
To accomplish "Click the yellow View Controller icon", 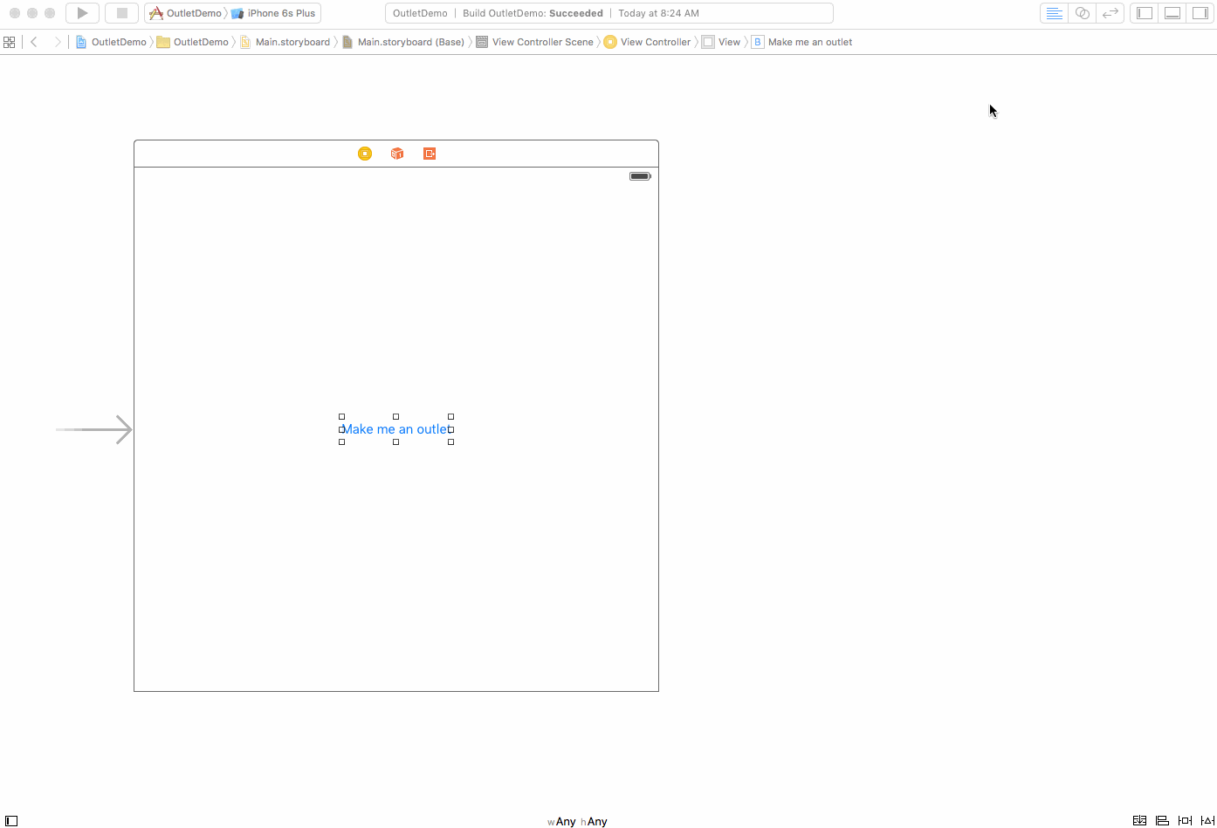I will click(x=364, y=153).
